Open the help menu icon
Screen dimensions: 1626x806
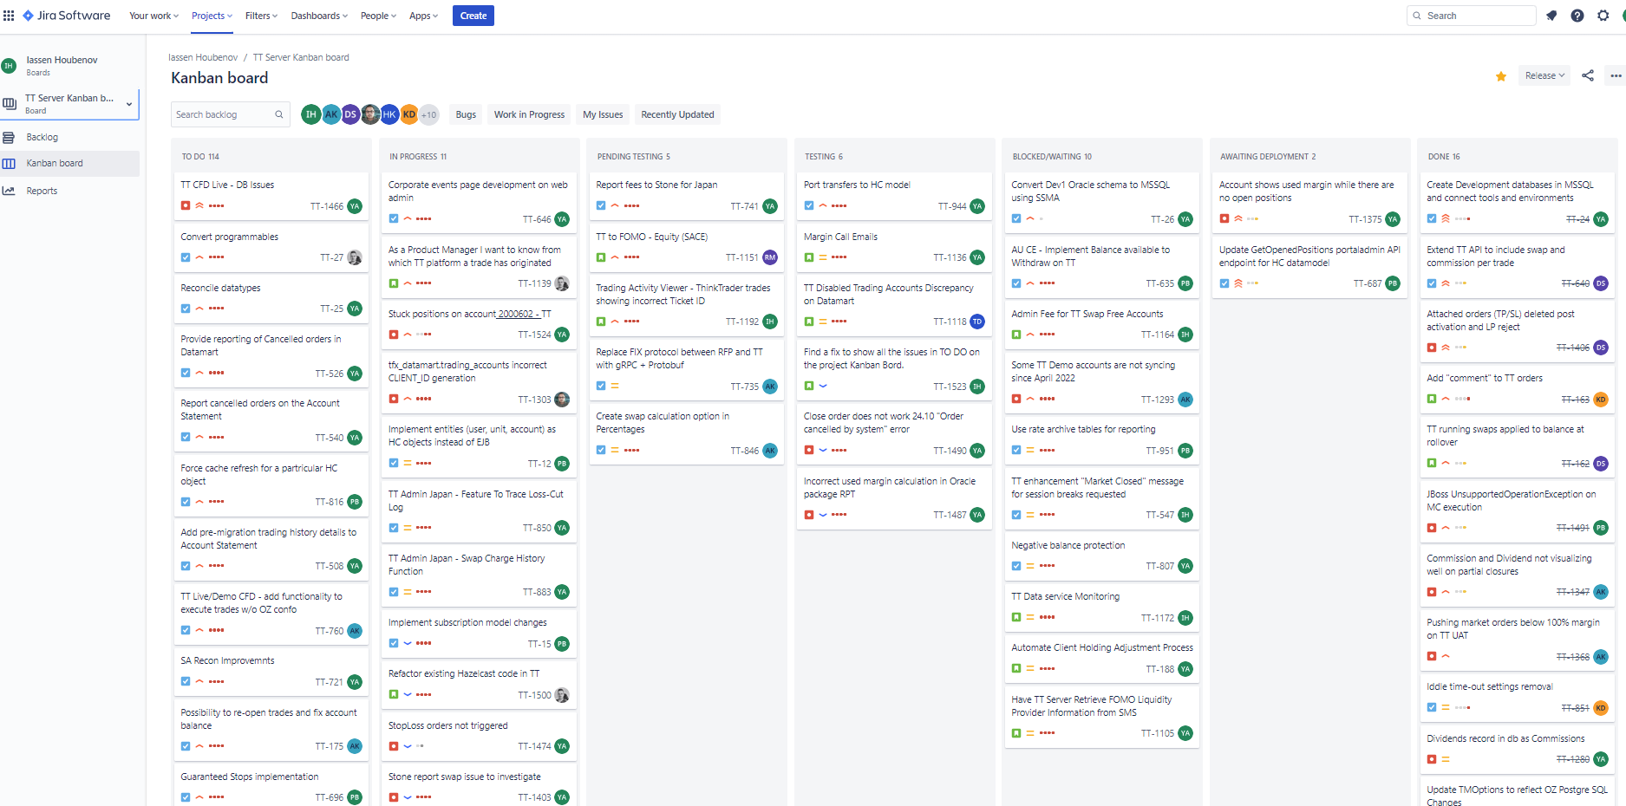click(1577, 16)
